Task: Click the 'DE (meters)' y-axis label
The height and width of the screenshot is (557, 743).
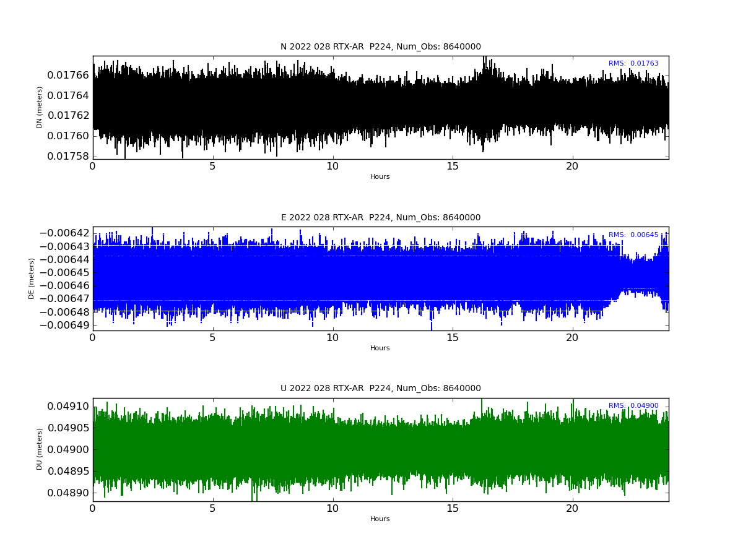Action: [x=32, y=278]
